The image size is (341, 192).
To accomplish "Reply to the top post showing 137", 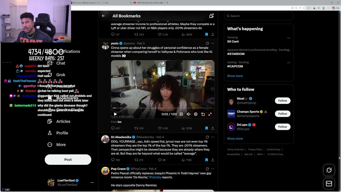I will click(x=115, y=34).
